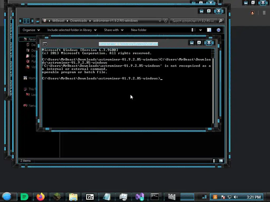Screen dimensions: 270x202
Task: Launch Firefox from the taskbar
Action: click(41, 197)
